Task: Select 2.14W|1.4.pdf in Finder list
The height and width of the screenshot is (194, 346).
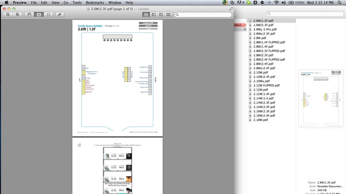Action: (264, 98)
